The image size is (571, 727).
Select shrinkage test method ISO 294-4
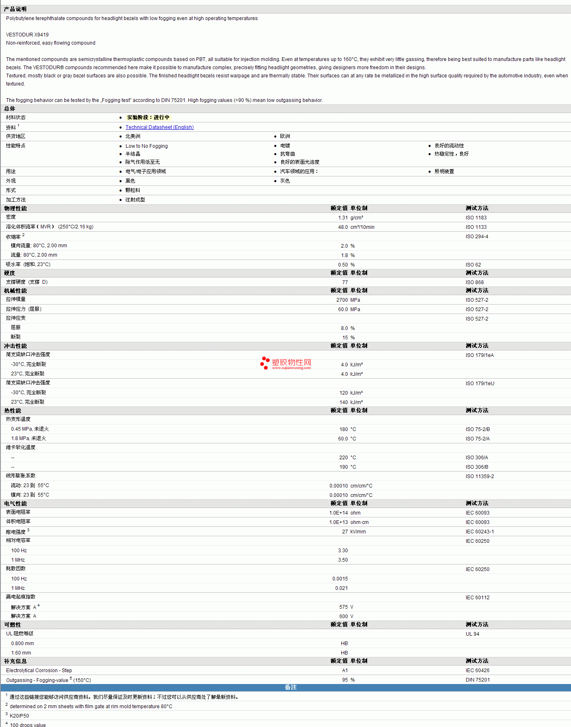point(477,237)
